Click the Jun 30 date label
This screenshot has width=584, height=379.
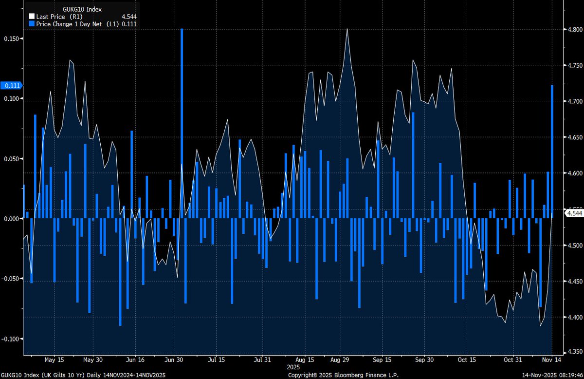tap(174, 360)
